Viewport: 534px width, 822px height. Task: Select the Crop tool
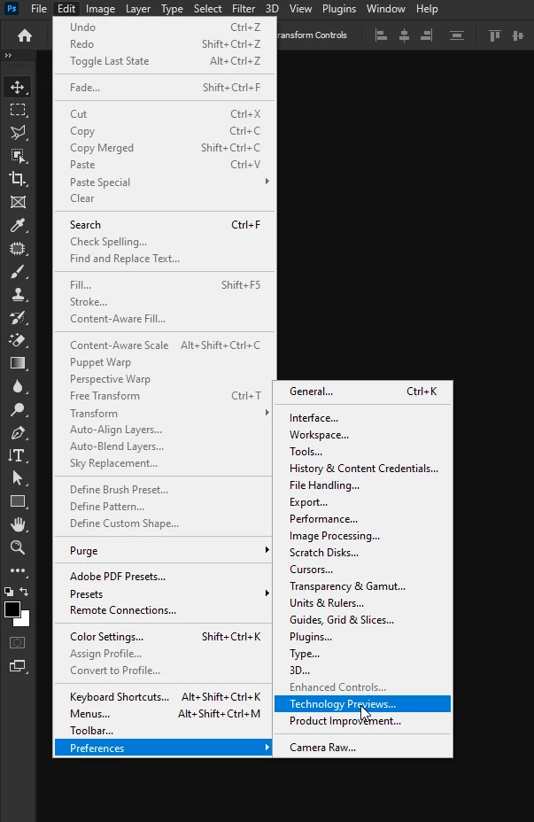[x=18, y=179]
